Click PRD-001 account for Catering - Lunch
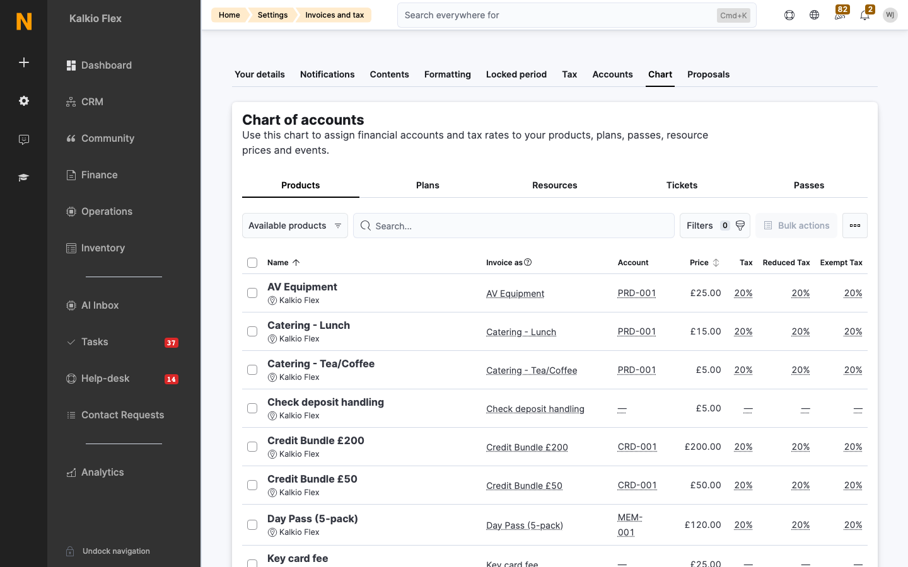 pyautogui.click(x=637, y=331)
